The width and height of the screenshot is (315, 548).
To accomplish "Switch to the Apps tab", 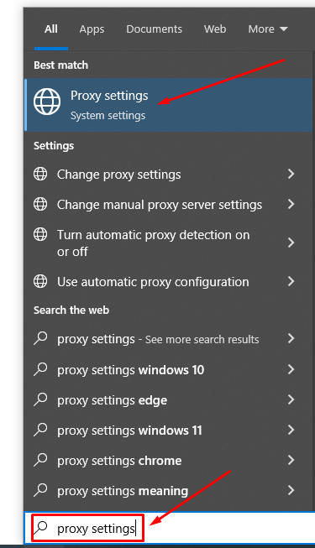I will coord(92,29).
